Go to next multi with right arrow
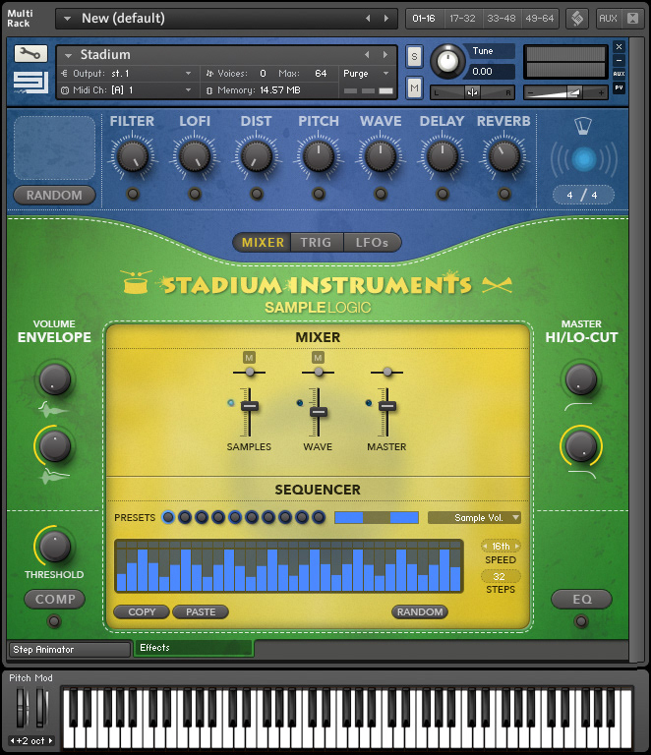Image resolution: width=651 pixels, height=755 pixels. coord(386,19)
